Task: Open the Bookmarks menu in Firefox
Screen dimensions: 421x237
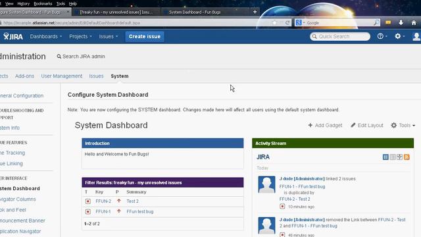Action: tap(43, 4)
